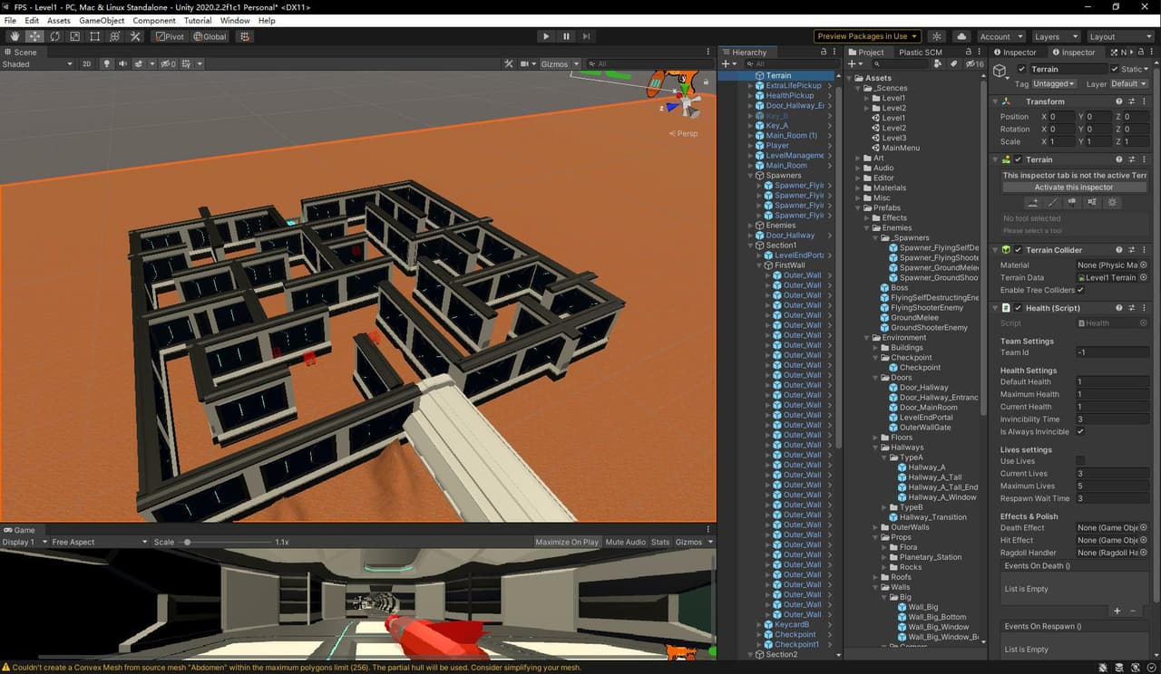Collapse the Section1 hierarchy item
1161x674 pixels.
[751, 246]
